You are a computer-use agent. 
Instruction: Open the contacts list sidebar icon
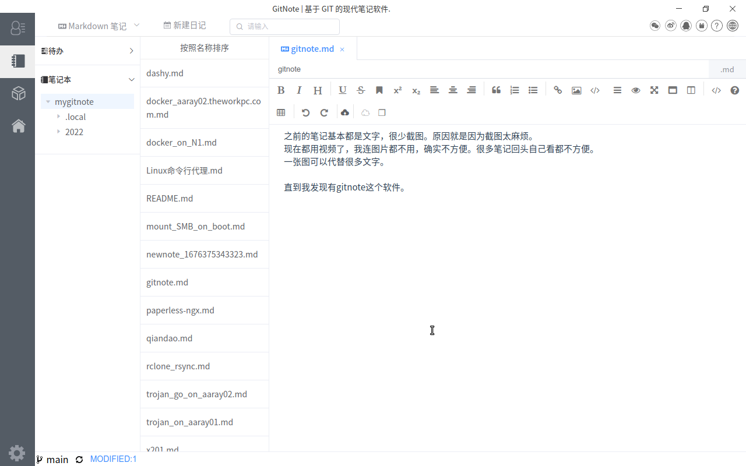coord(17,29)
